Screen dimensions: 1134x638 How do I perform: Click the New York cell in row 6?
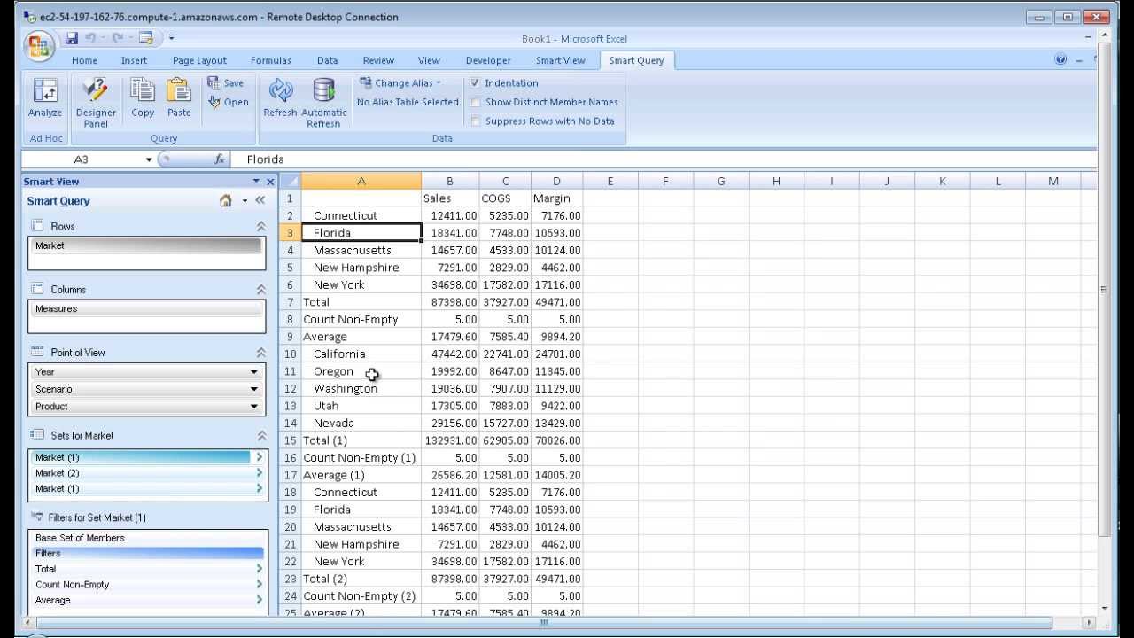[361, 284]
